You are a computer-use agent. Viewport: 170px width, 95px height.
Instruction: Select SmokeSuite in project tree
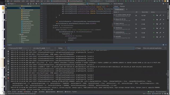[x=26, y=31]
